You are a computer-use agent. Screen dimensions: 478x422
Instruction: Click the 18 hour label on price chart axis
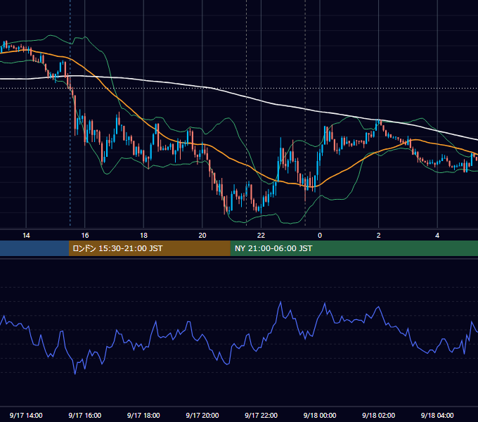(x=143, y=236)
